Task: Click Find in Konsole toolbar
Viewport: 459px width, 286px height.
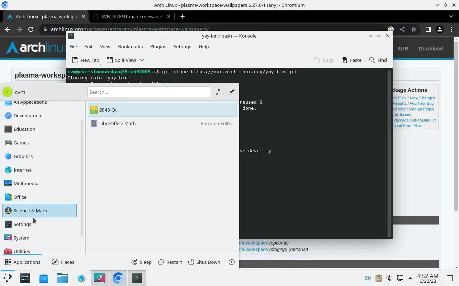Action: 378,60
